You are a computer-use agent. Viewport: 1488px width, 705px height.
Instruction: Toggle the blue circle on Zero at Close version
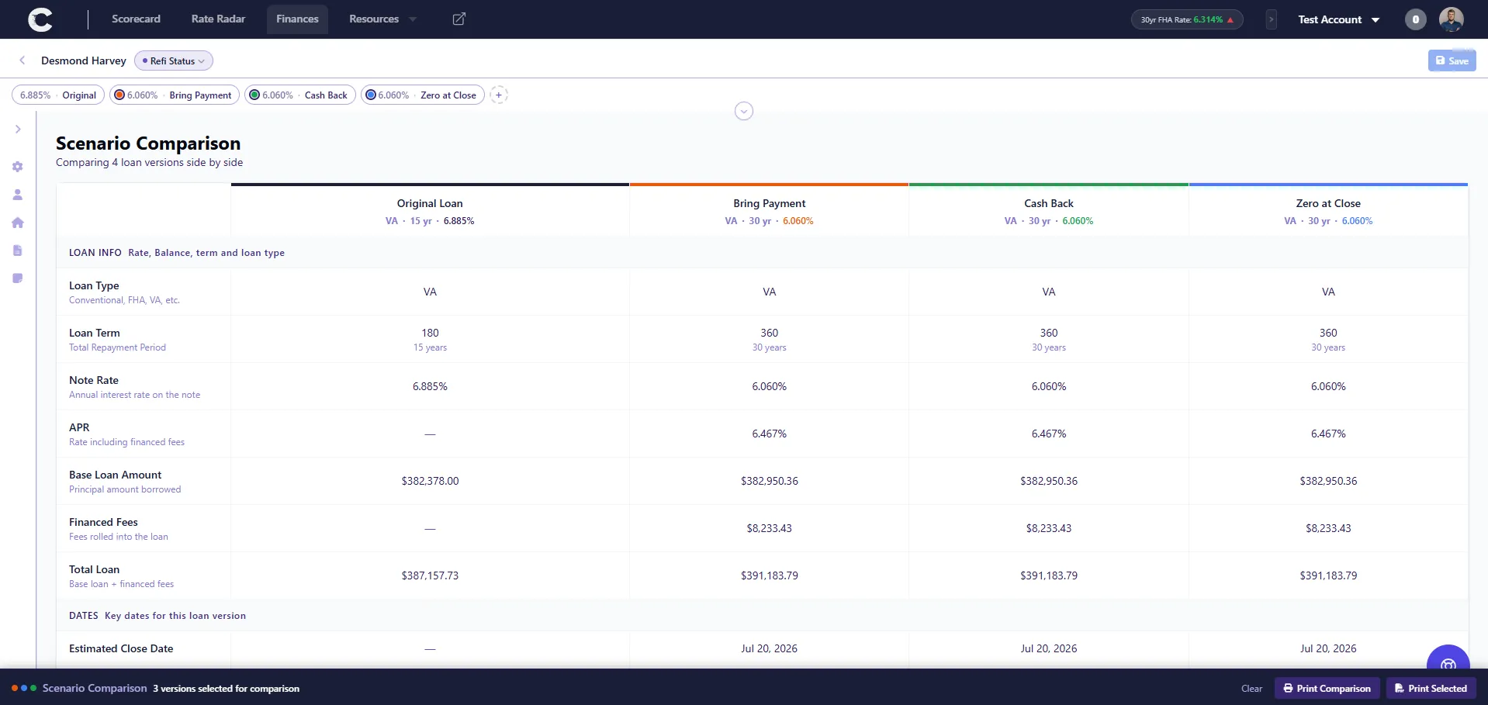[x=371, y=95]
